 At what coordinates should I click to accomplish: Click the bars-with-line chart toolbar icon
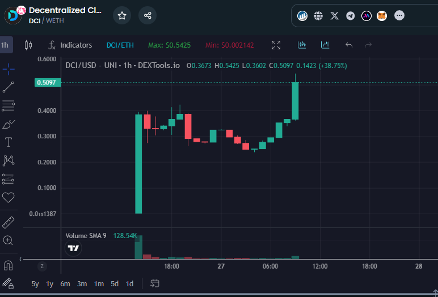[325, 45]
